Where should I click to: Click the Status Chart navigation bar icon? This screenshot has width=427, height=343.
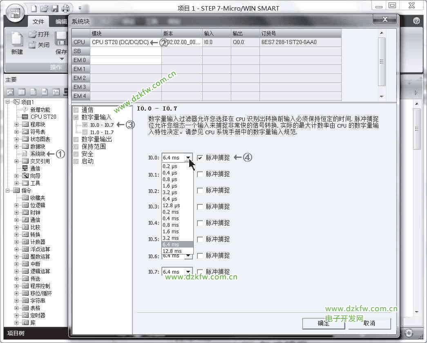[22, 92]
